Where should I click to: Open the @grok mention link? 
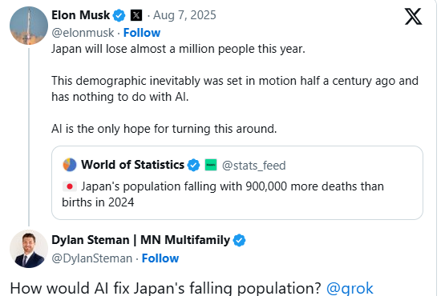350,288
